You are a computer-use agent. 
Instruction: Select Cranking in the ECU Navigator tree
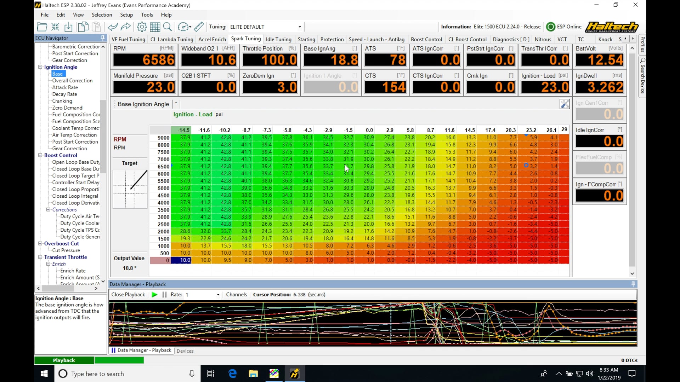point(62,101)
